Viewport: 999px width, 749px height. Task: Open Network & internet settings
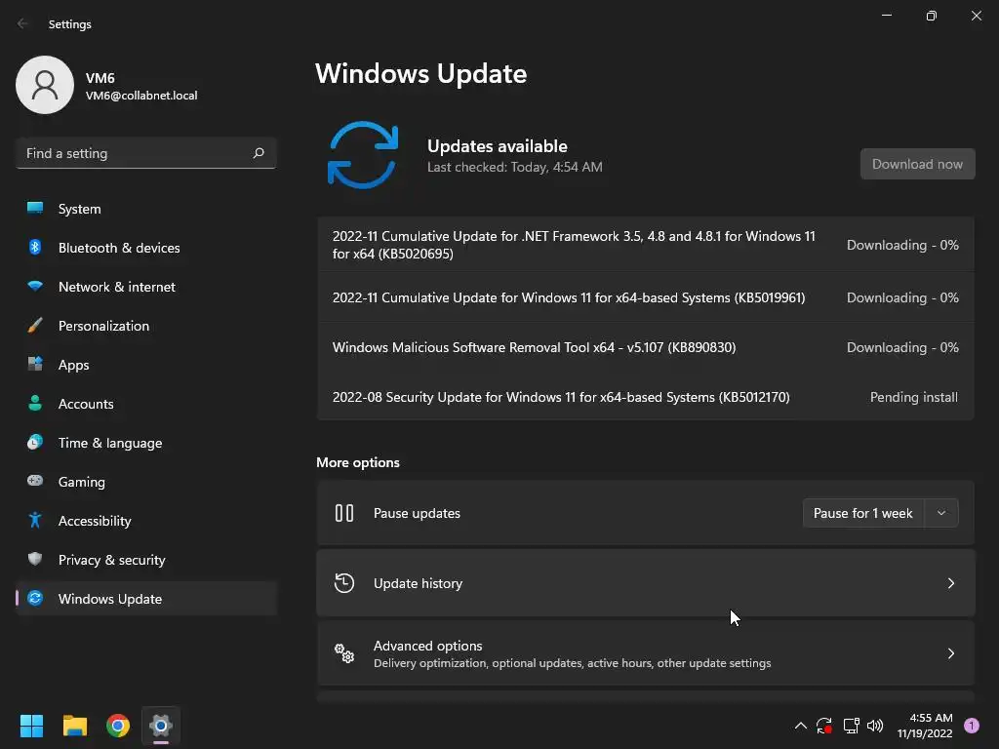click(146, 286)
